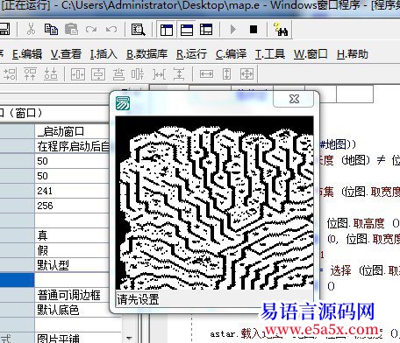Click the align bottoms layout icon
The width and height of the screenshot is (400, 343).
click(x=51, y=74)
